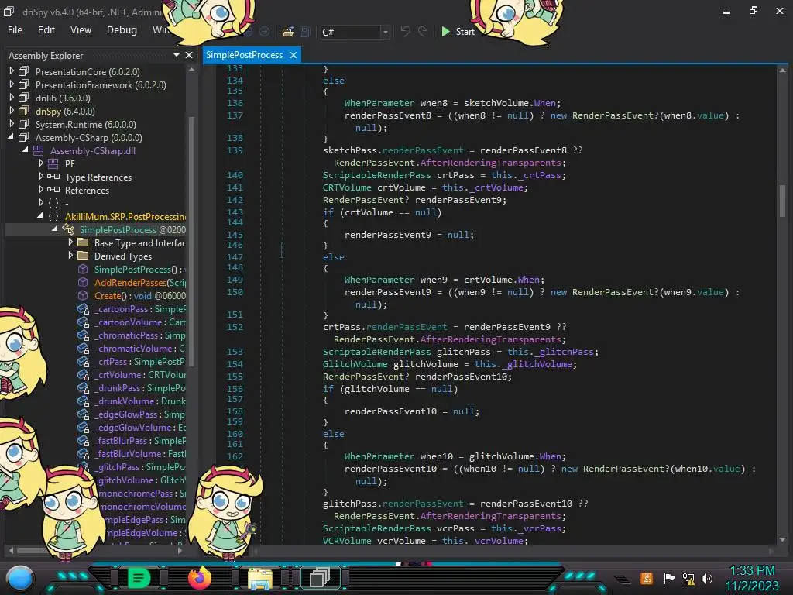Select the SimplePostProcess class icon
This screenshot has width=793, height=595.
click(x=68, y=229)
